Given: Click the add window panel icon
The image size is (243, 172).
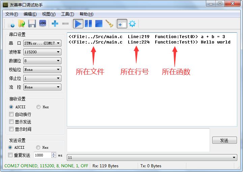Looking at the screenshot, I should click(x=122, y=24).
